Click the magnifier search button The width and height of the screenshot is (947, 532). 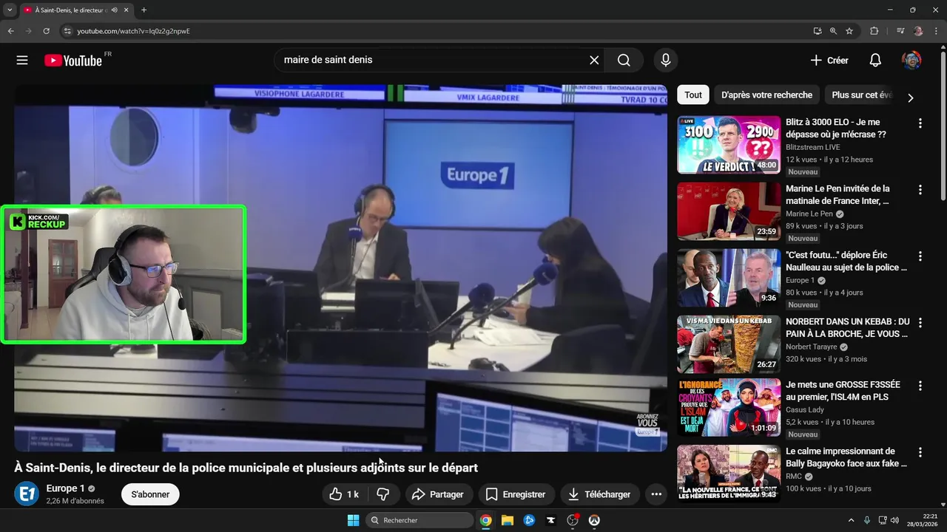click(624, 61)
